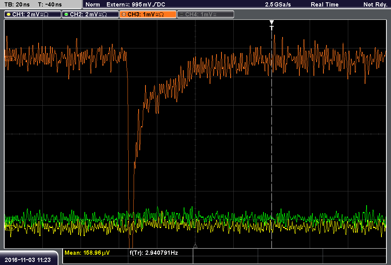Click the Norm trigger mode label
391x265 pixels.
point(92,5)
